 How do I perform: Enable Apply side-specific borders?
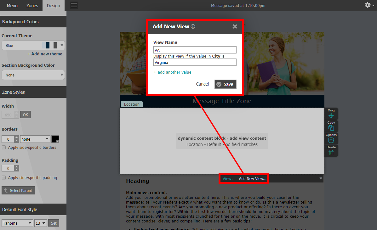(x=4, y=148)
